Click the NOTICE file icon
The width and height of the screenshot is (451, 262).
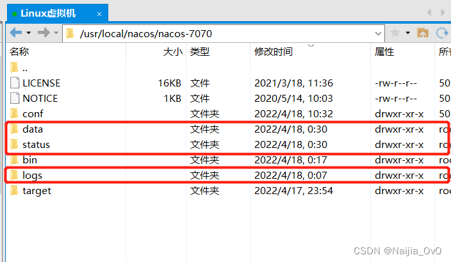point(15,99)
